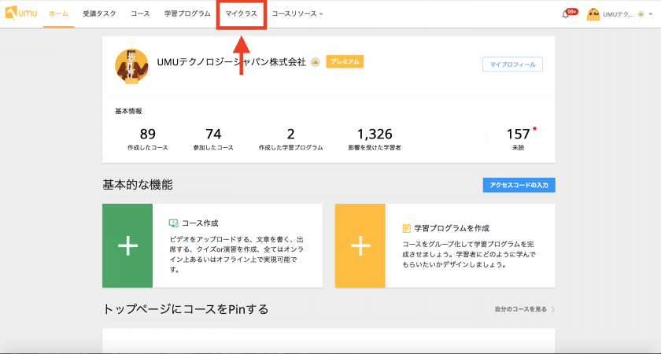Image resolution: width=661 pixels, height=354 pixels.
Task: Click the UMUテクノロジージャパン株式会社 name
Action: point(231,62)
